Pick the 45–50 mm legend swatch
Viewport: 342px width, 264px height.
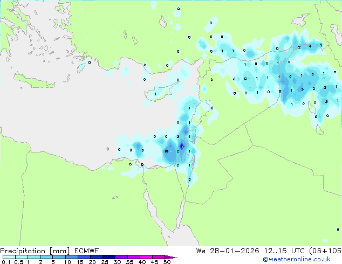[159, 257]
